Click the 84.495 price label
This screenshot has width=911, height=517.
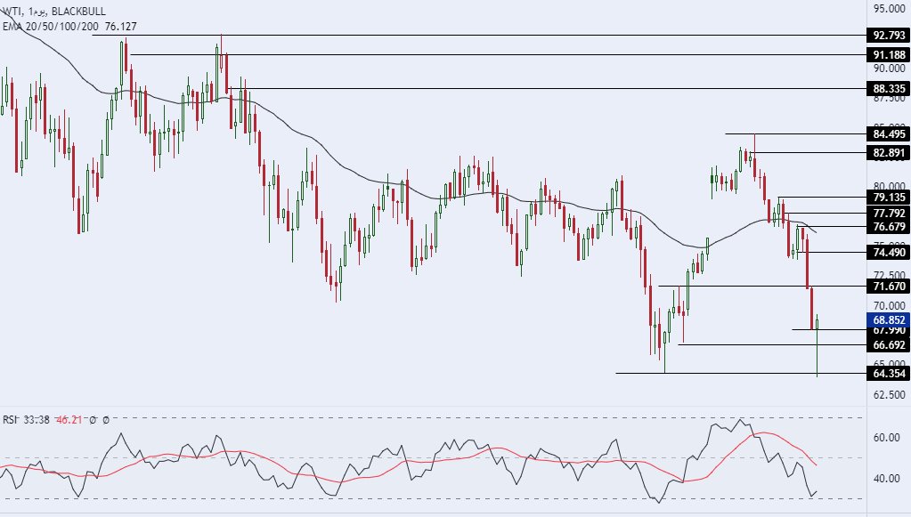[x=889, y=134]
